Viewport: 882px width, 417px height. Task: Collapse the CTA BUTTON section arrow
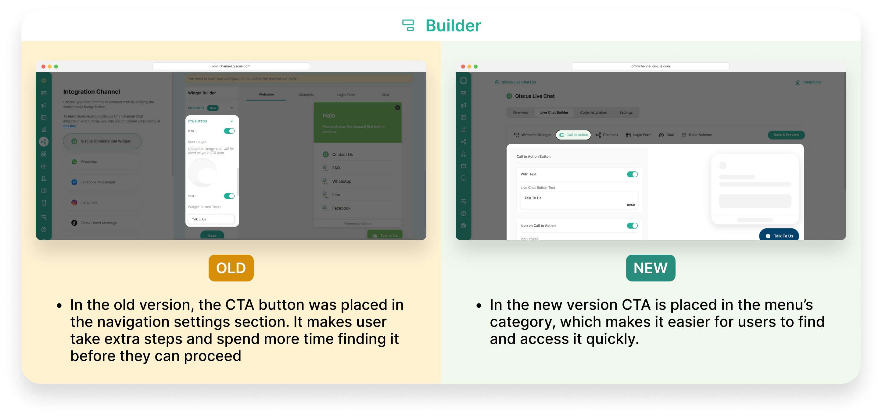232,122
